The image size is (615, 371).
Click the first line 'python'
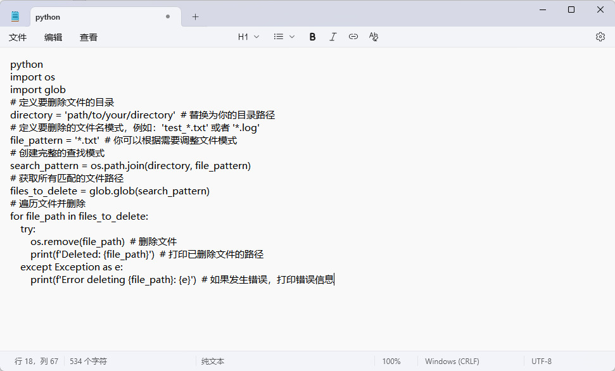(27, 65)
